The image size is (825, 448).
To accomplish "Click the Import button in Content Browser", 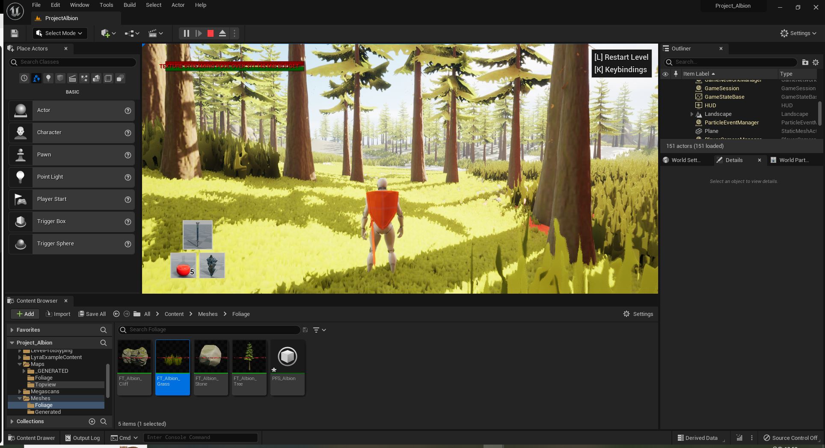I will click(x=58, y=314).
